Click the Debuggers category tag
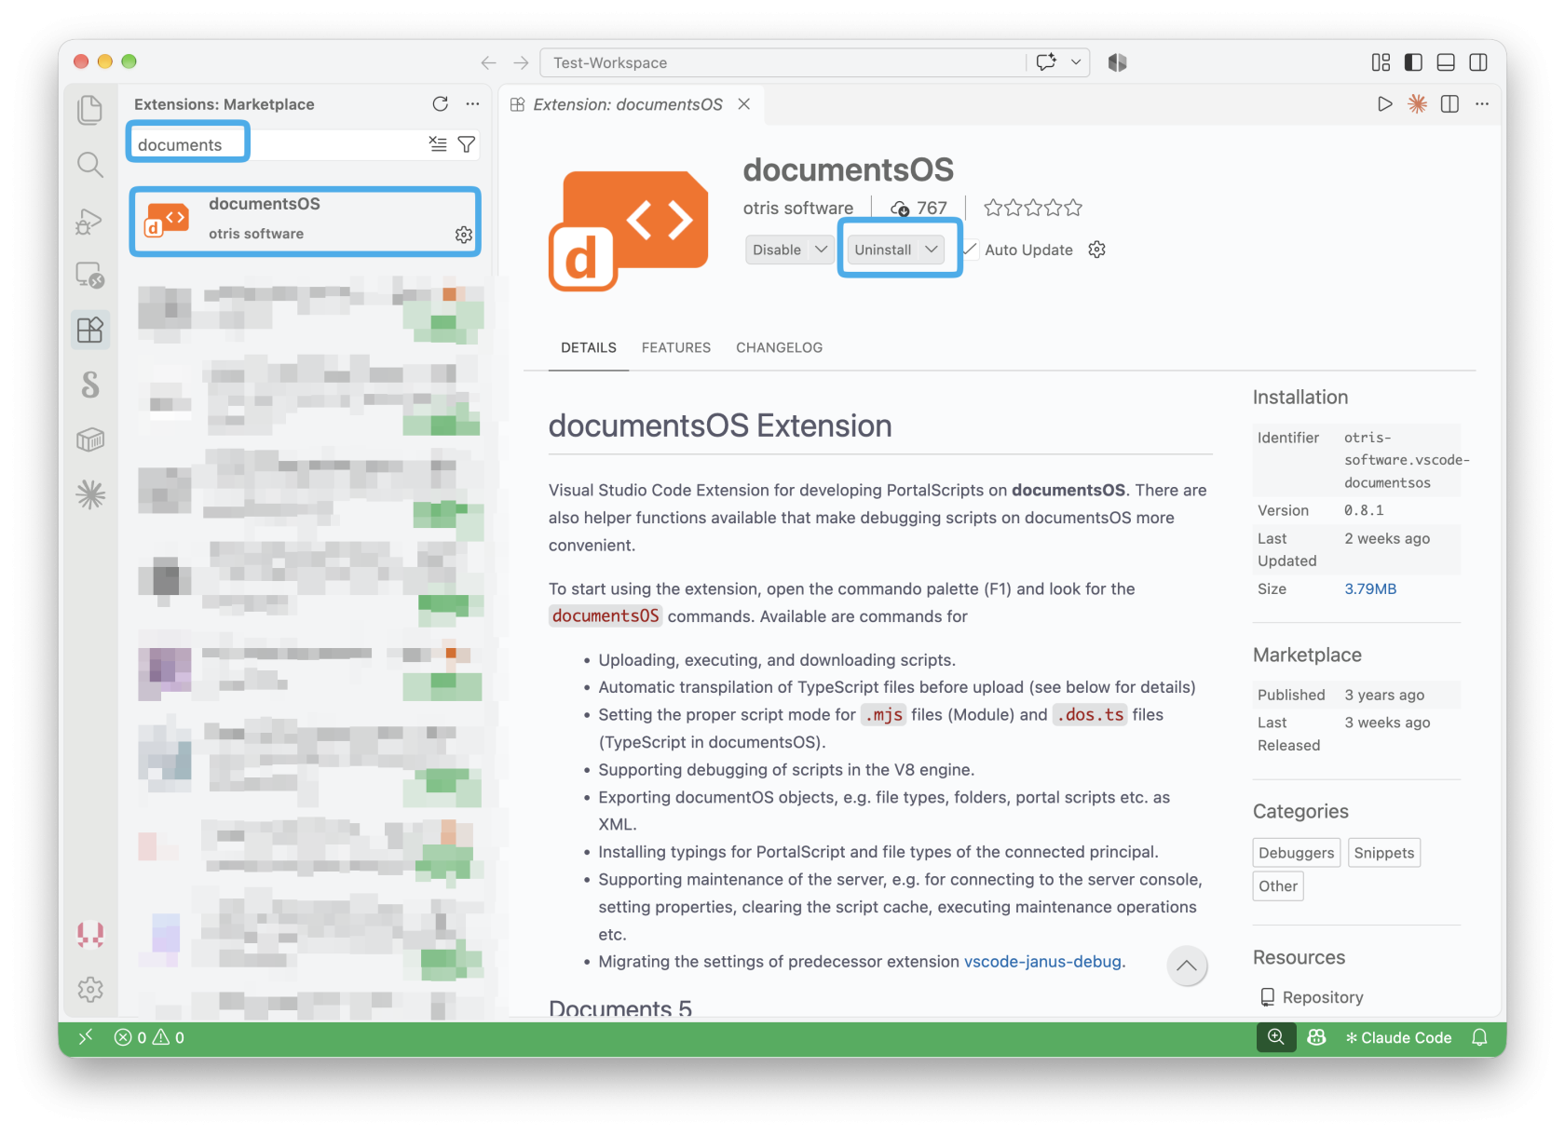Viewport: 1565px width, 1135px height. tap(1296, 853)
